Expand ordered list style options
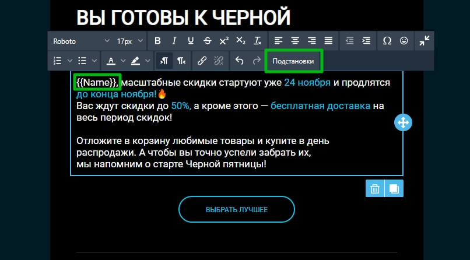 point(69,61)
